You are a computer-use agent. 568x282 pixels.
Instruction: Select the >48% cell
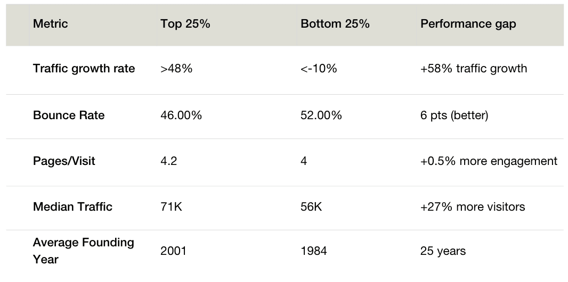(x=176, y=68)
